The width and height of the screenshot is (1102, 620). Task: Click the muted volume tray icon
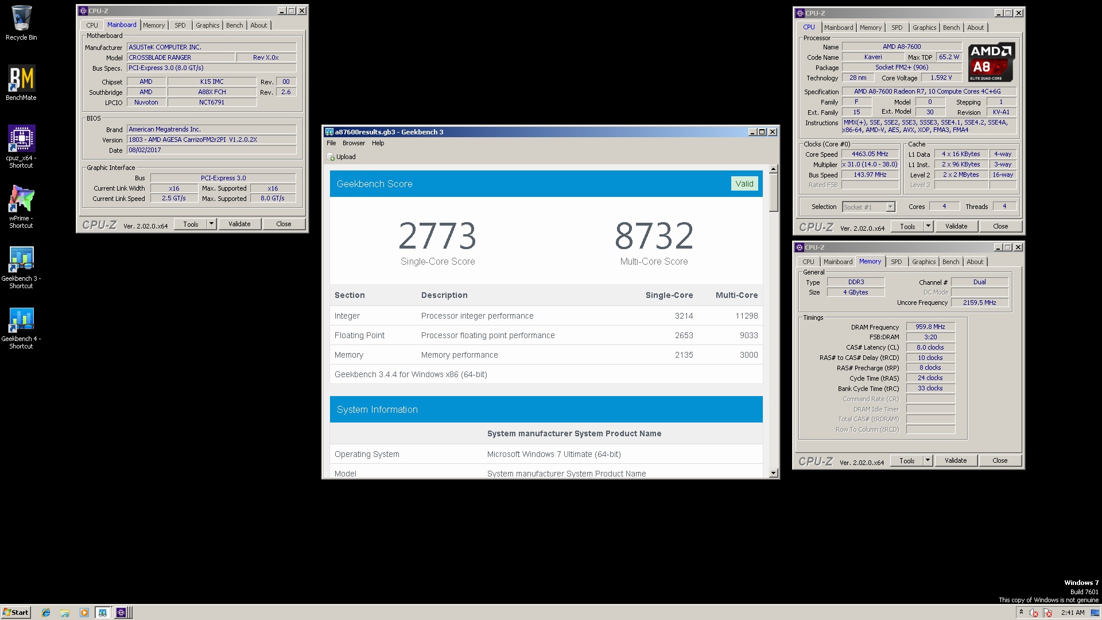point(1033,613)
